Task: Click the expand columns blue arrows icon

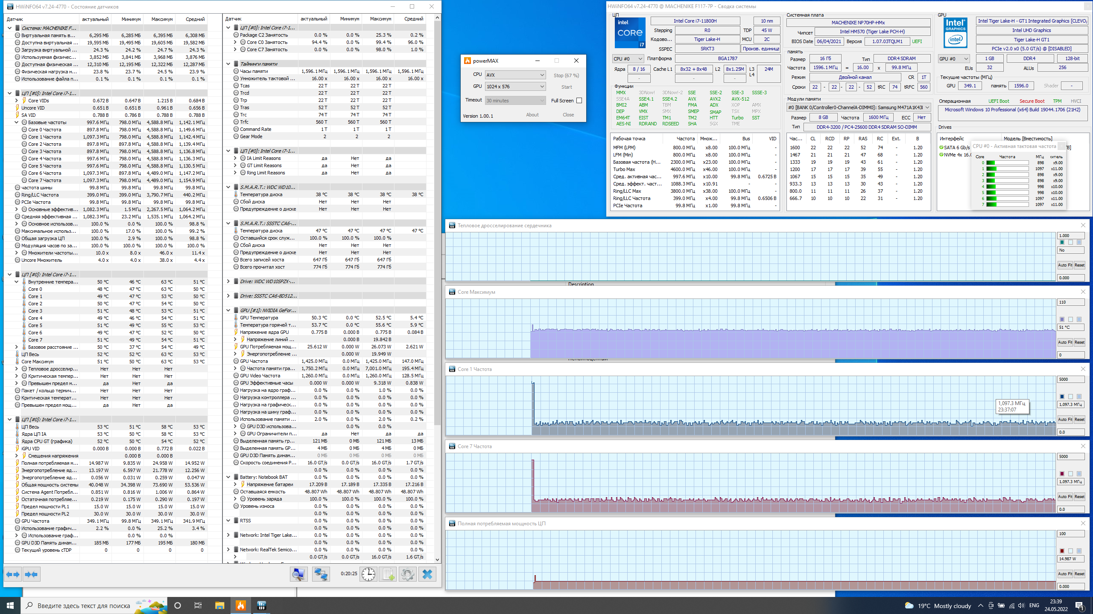Action: [x=13, y=574]
